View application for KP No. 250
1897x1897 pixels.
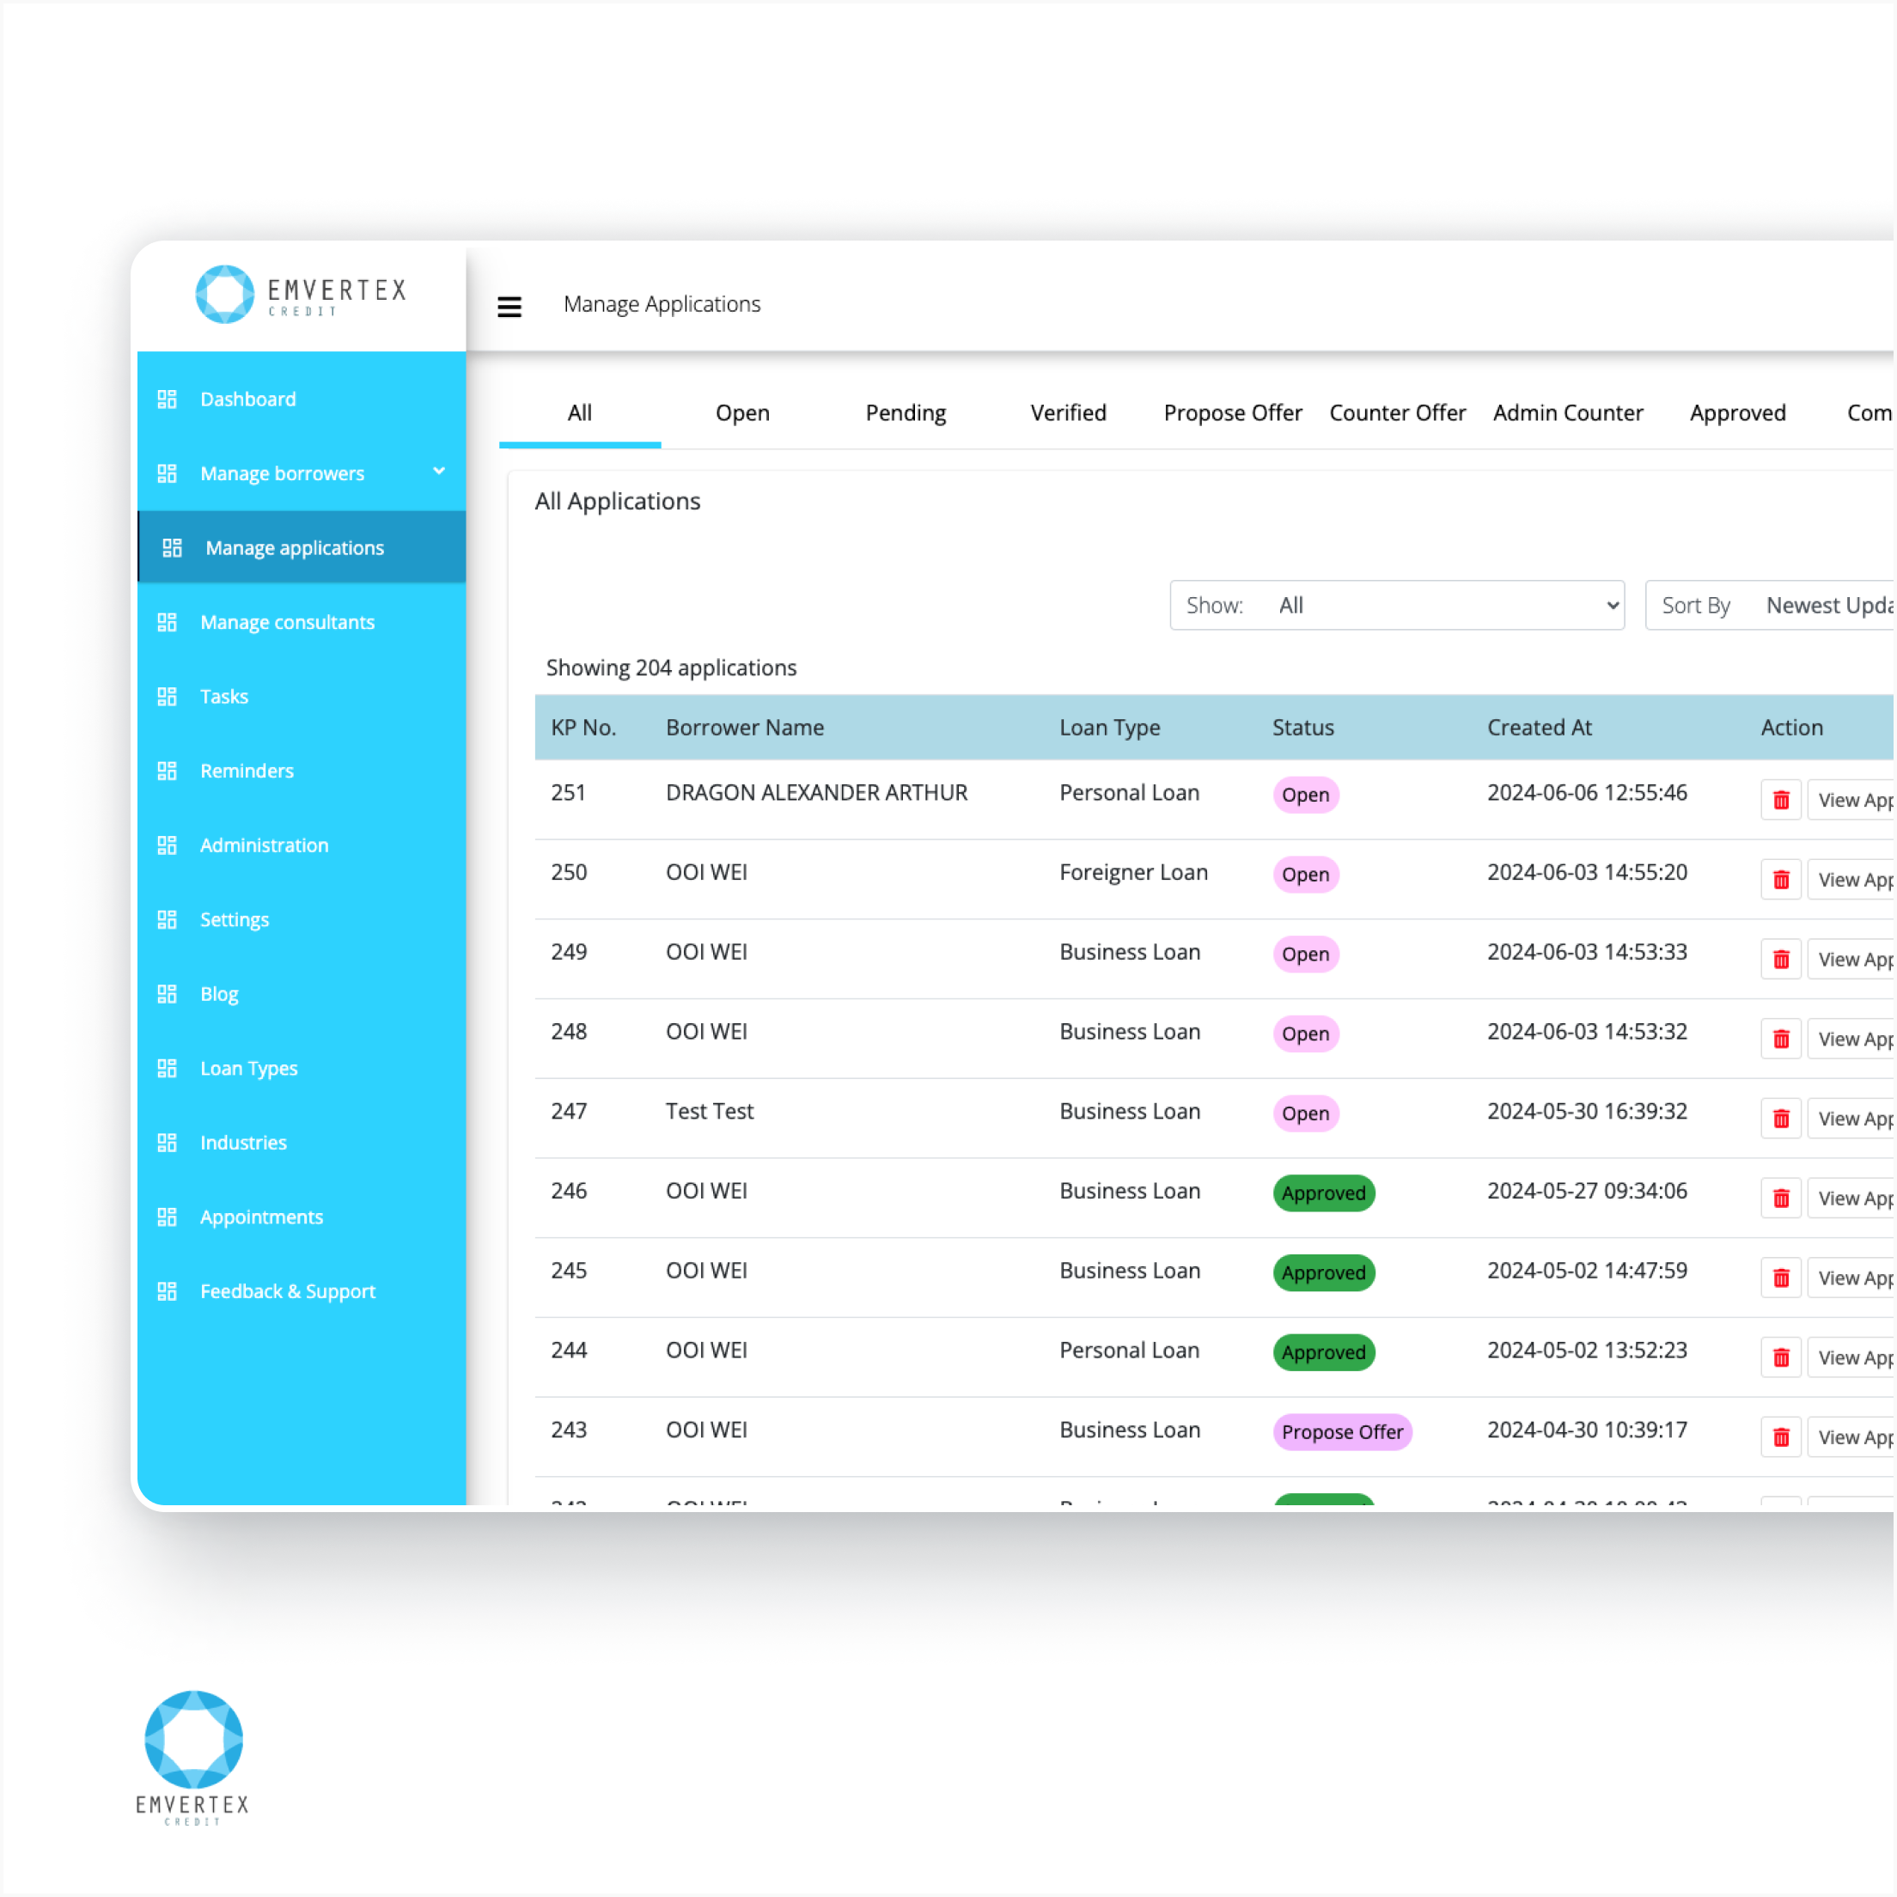point(1851,880)
